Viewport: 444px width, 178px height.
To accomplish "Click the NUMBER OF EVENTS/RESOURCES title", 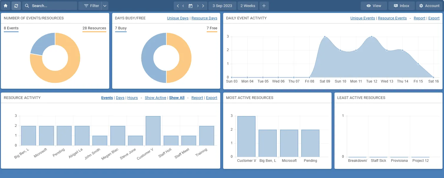I will coord(34,18).
